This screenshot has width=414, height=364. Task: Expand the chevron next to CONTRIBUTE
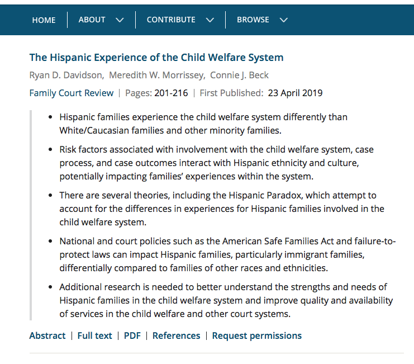pyautogui.click(x=210, y=20)
